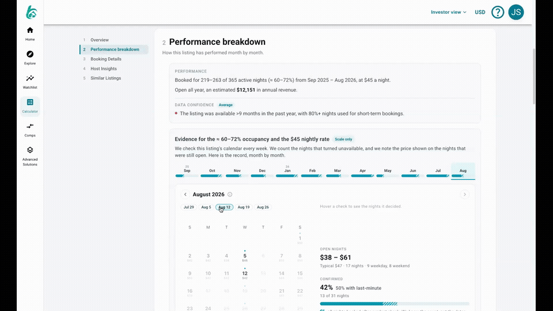553x311 pixels.
Task: Click calendar day 9
Action: (190, 275)
